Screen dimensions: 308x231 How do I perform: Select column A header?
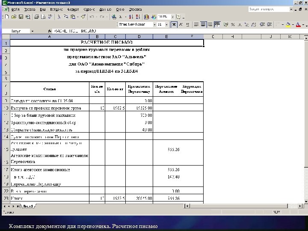(50, 36)
